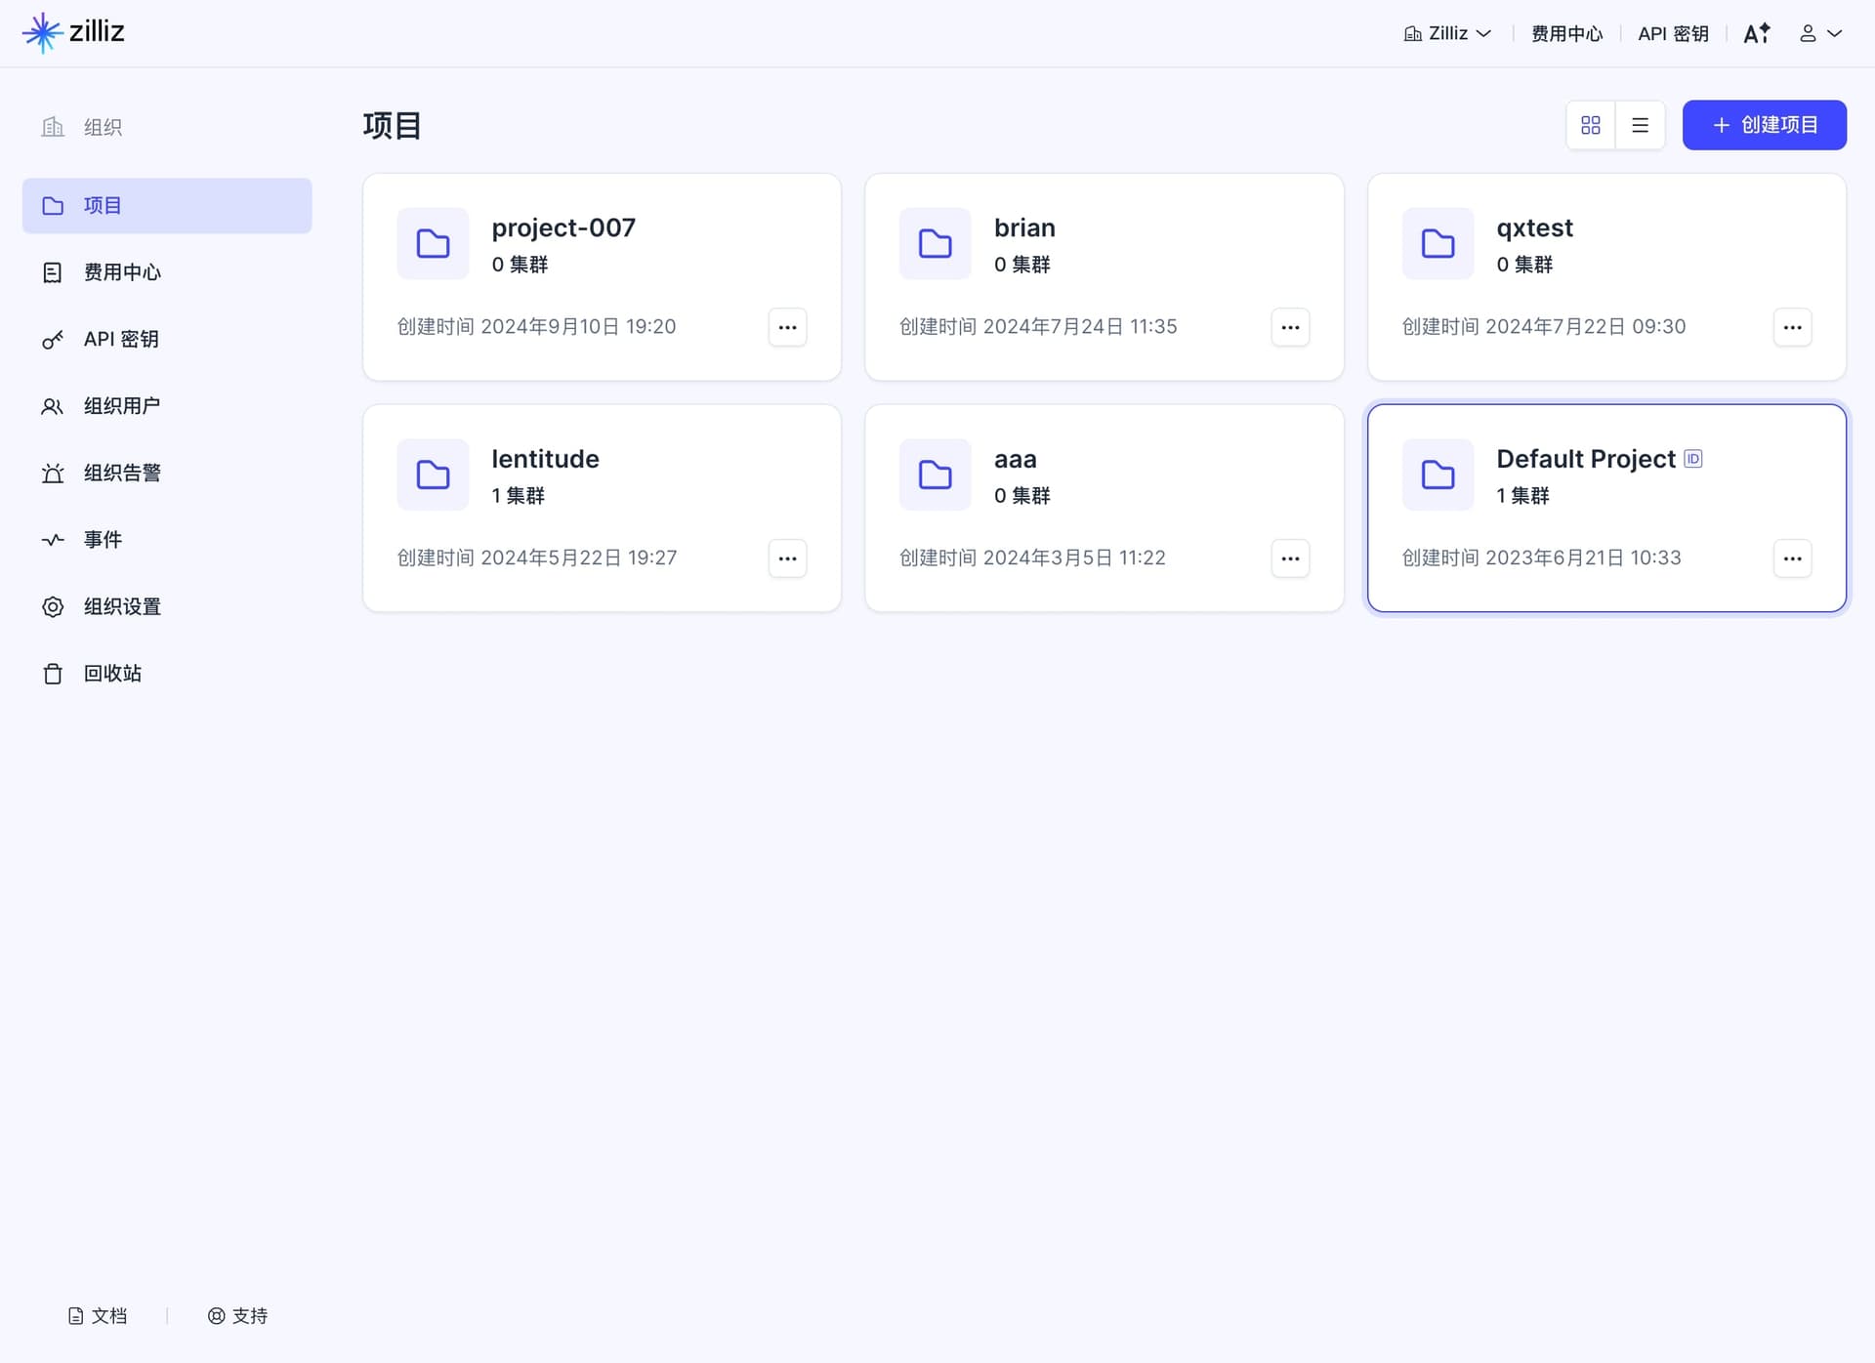This screenshot has height=1363, width=1875.
Task: Open 组织用户 in sidebar
Action: 167,406
